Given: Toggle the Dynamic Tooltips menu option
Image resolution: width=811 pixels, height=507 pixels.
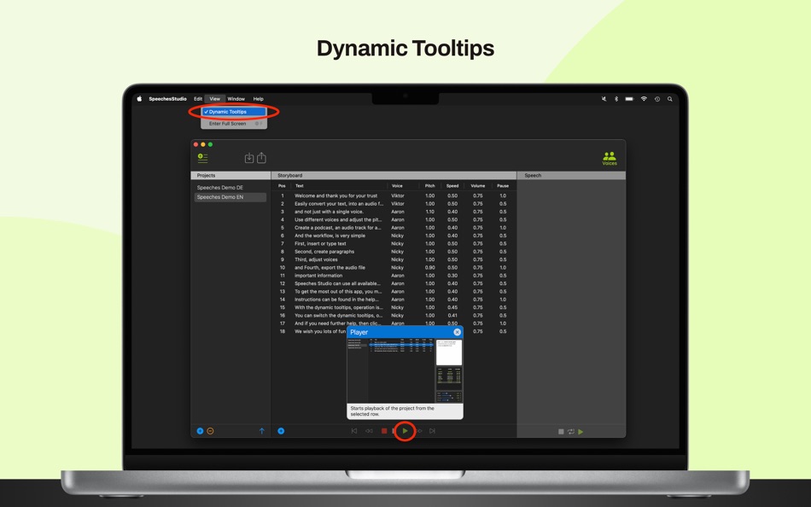Looking at the screenshot, I should pyautogui.click(x=229, y=111).
